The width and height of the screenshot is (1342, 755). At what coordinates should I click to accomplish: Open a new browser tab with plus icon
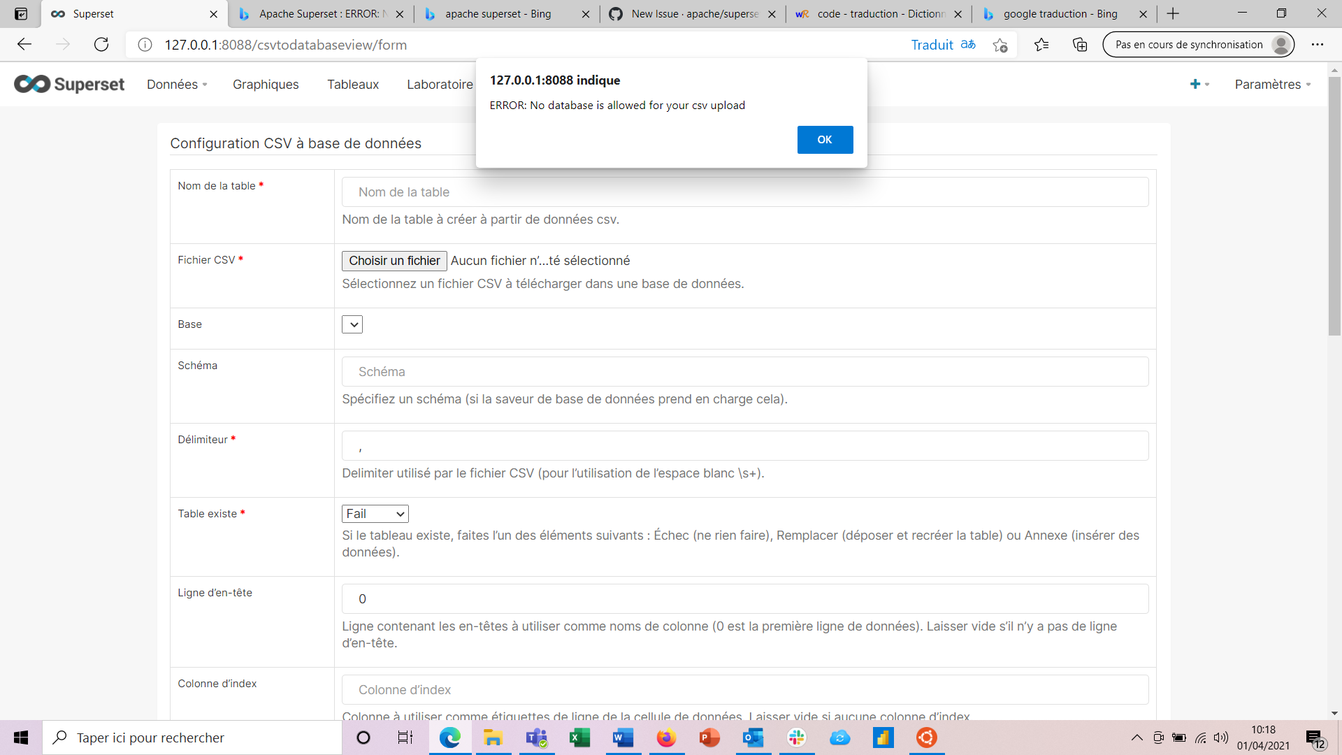tap(1172, 13)
